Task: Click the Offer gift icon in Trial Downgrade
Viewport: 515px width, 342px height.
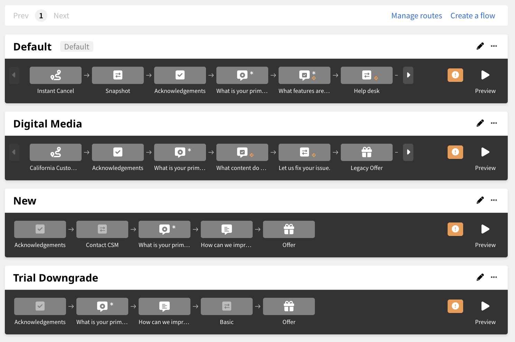Action: (289, 306)
